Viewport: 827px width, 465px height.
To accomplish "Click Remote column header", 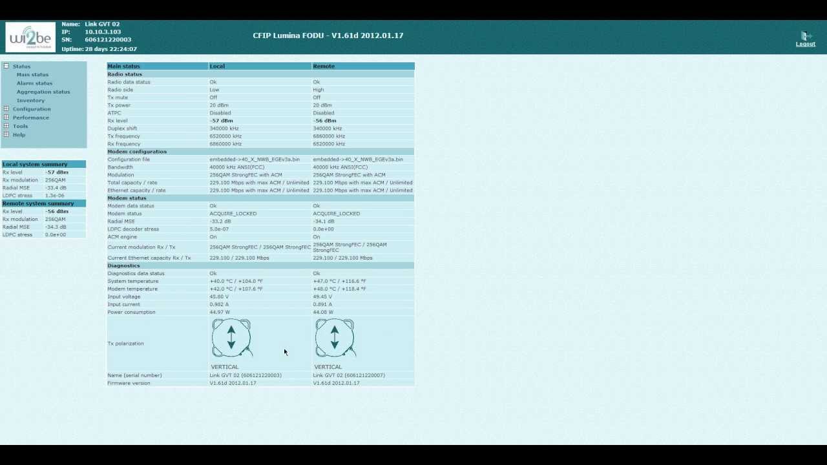I will [363, 66].
